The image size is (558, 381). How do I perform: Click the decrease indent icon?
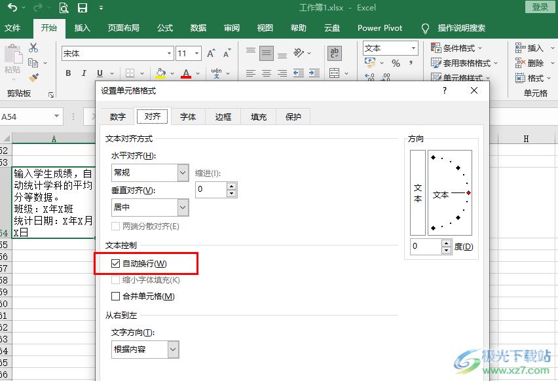click(298, 73)
